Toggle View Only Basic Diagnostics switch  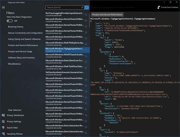[x=10, y=21]
